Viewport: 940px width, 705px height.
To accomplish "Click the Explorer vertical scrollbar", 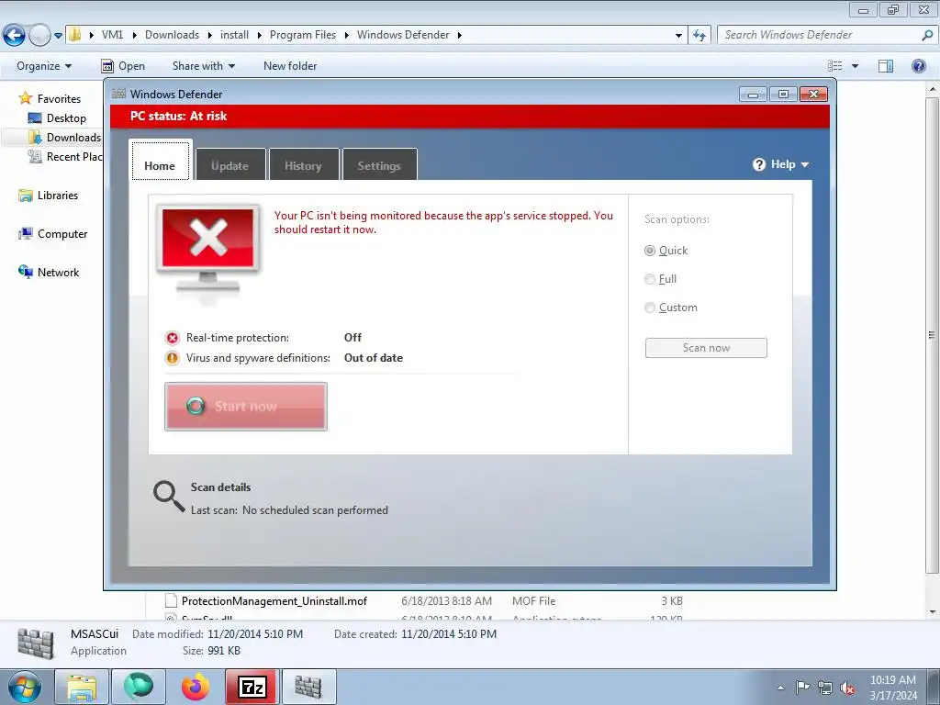I will pos(932,334).
